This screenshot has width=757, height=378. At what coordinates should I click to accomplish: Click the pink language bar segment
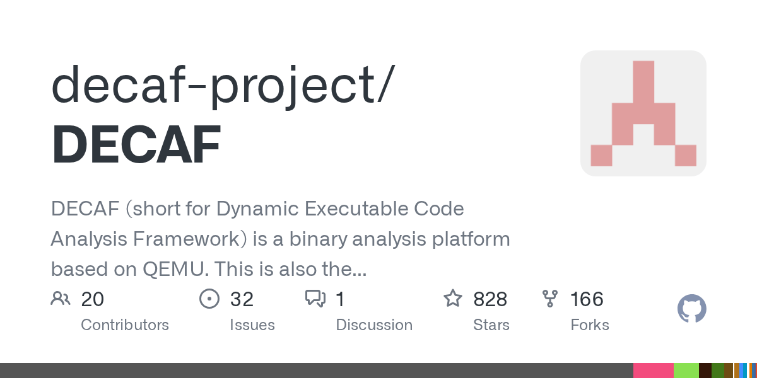(654, 370)
